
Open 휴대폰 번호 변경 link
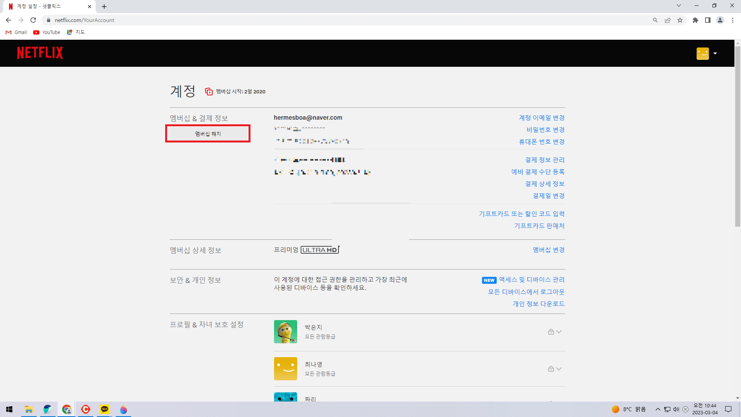541,142
